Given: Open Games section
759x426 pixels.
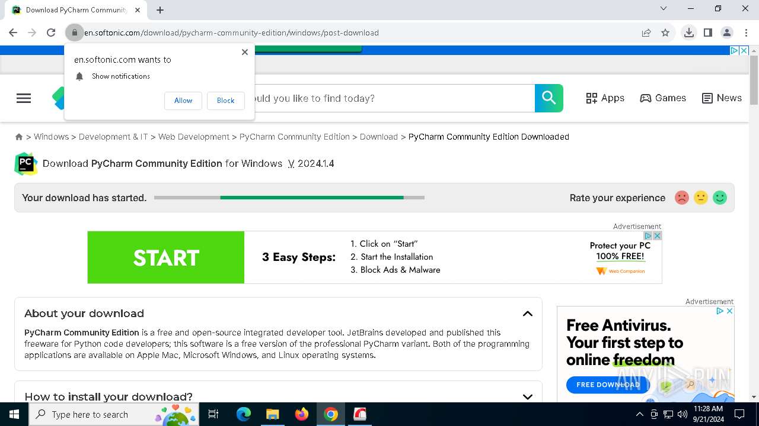Looking at the screenshot, I should [x=663, y=98].
